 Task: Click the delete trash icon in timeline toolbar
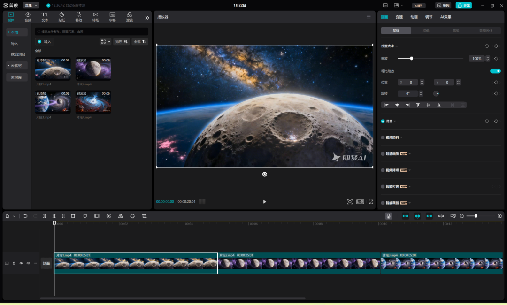pyautogui.click(x=73, y=216)
